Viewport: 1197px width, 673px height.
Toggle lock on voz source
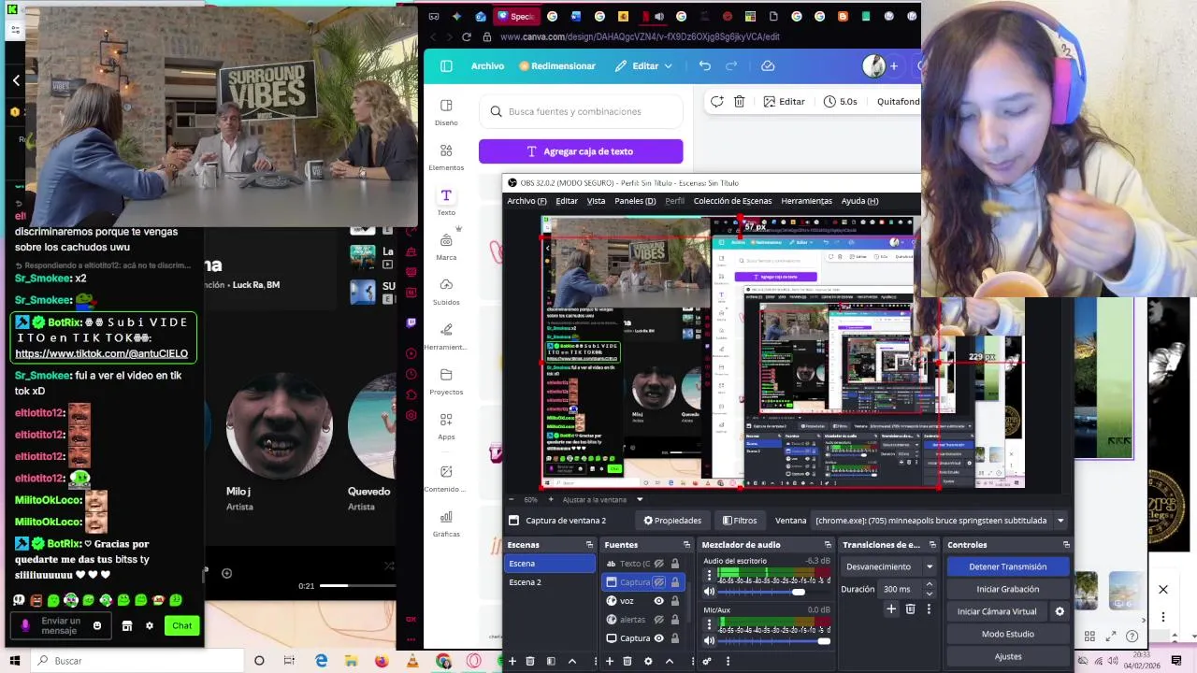pos(674,601)
